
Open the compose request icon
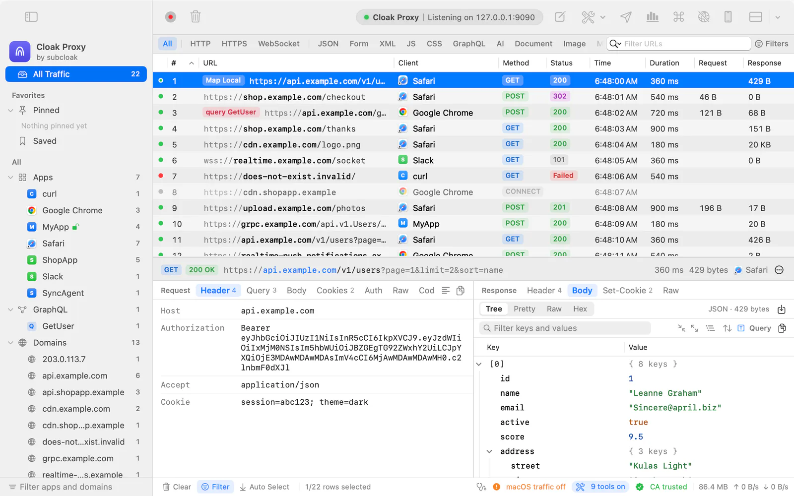[560, 17]
